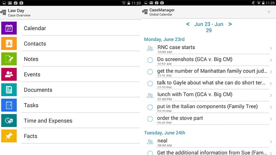
Task: Select the green Notes icon
Action: point(9,59)
